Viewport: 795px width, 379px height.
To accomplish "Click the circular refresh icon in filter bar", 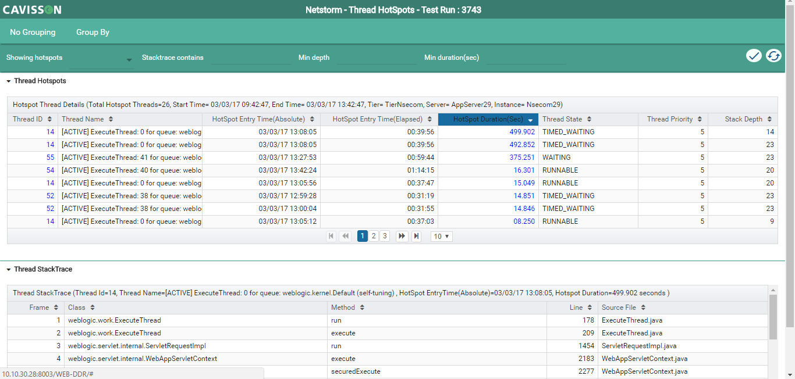I will (773, 56).
